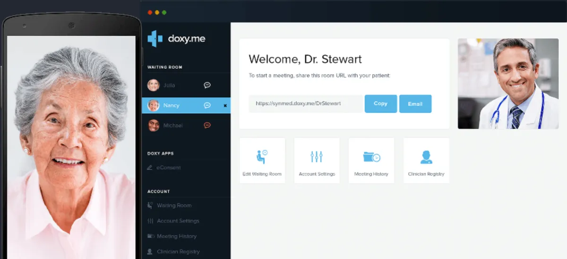Open the Meeting History tile
This screenshot has width=567, height=259.
(x=371, y=160)
